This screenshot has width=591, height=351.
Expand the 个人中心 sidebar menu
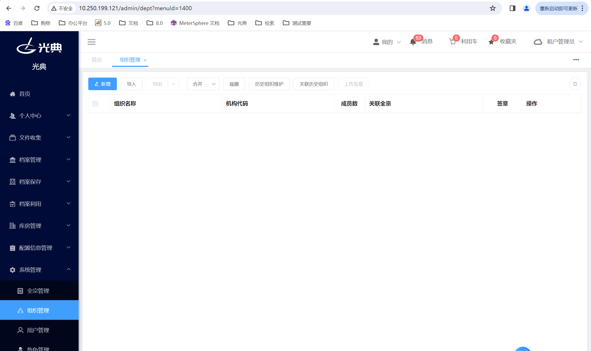(39, 116)
